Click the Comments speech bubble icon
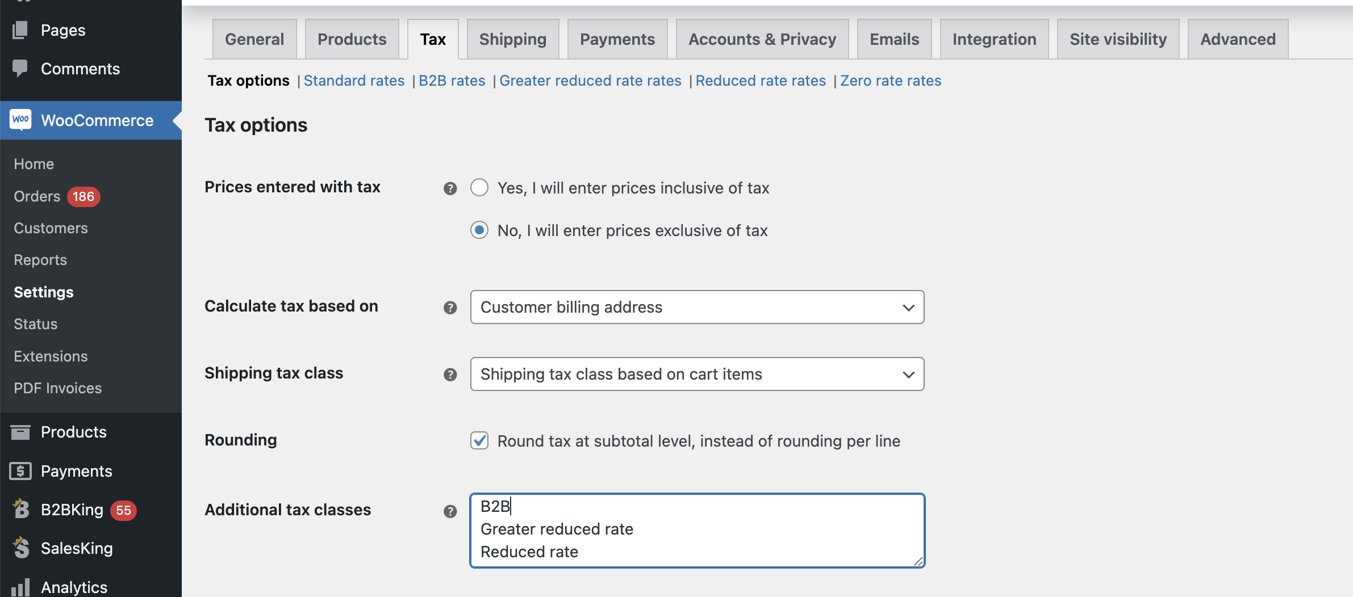Viewport: 1353px width, 597px height. click(20, 69)
